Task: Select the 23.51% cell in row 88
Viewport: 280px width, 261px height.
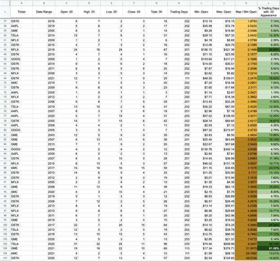Action: coord(269,168)
